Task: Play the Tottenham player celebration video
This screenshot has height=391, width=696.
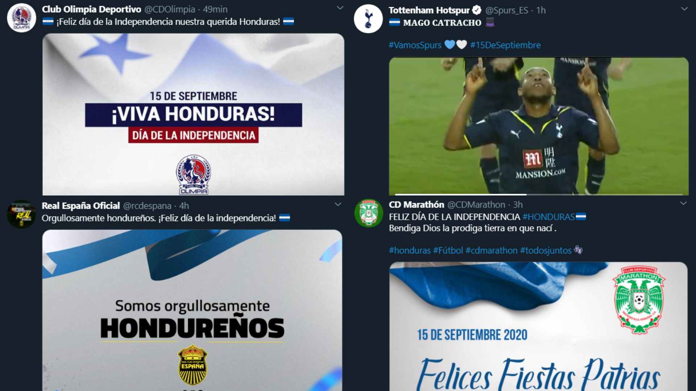Action: click(x=539, y=126)
